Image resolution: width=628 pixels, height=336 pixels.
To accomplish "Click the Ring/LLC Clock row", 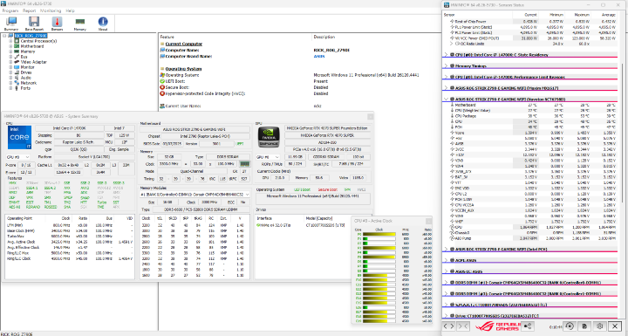I will tap(70, 258).
